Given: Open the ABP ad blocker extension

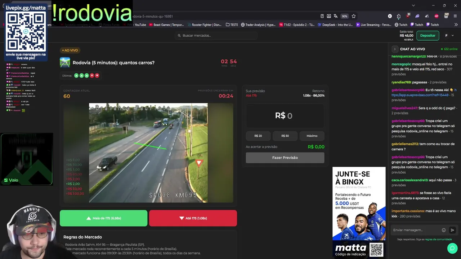Looking at the screenshot, I should [x=437, y=16].
